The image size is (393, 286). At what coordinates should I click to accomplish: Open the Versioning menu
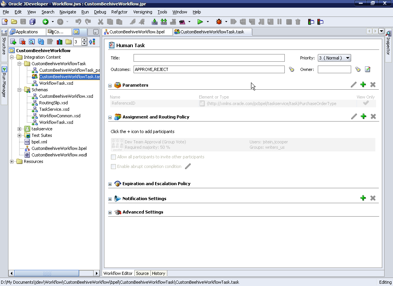(x=142, y=12)
